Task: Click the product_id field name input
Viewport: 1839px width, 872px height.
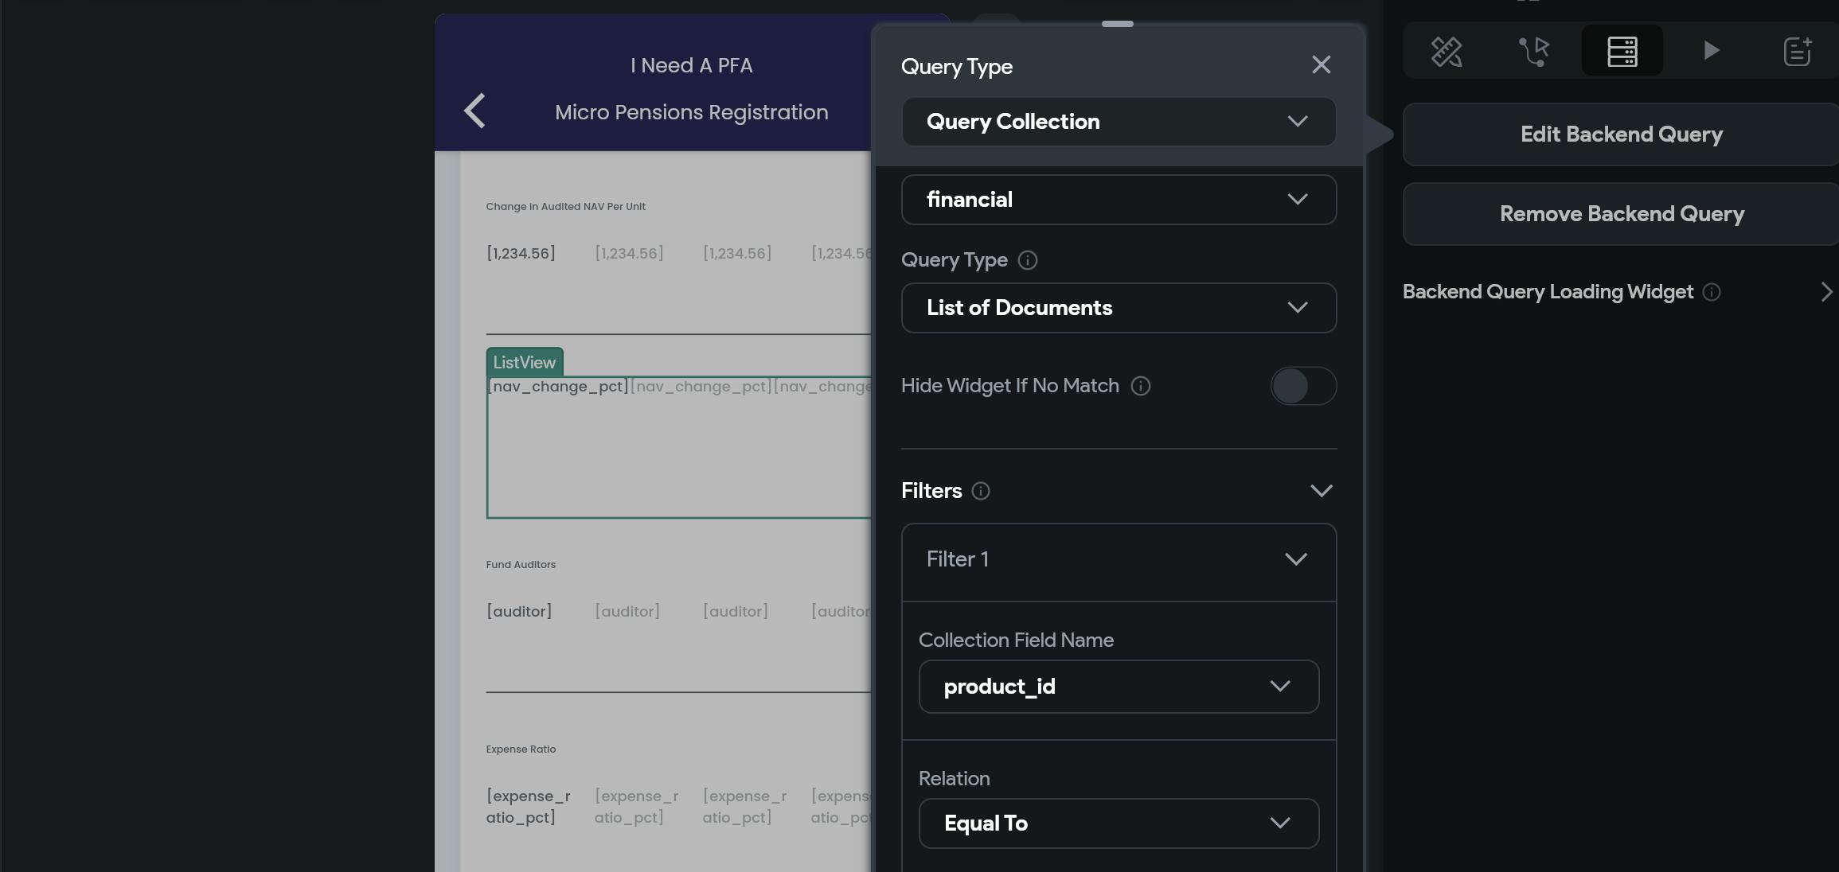Action: pyautogui.click(x=1118, y=686)
